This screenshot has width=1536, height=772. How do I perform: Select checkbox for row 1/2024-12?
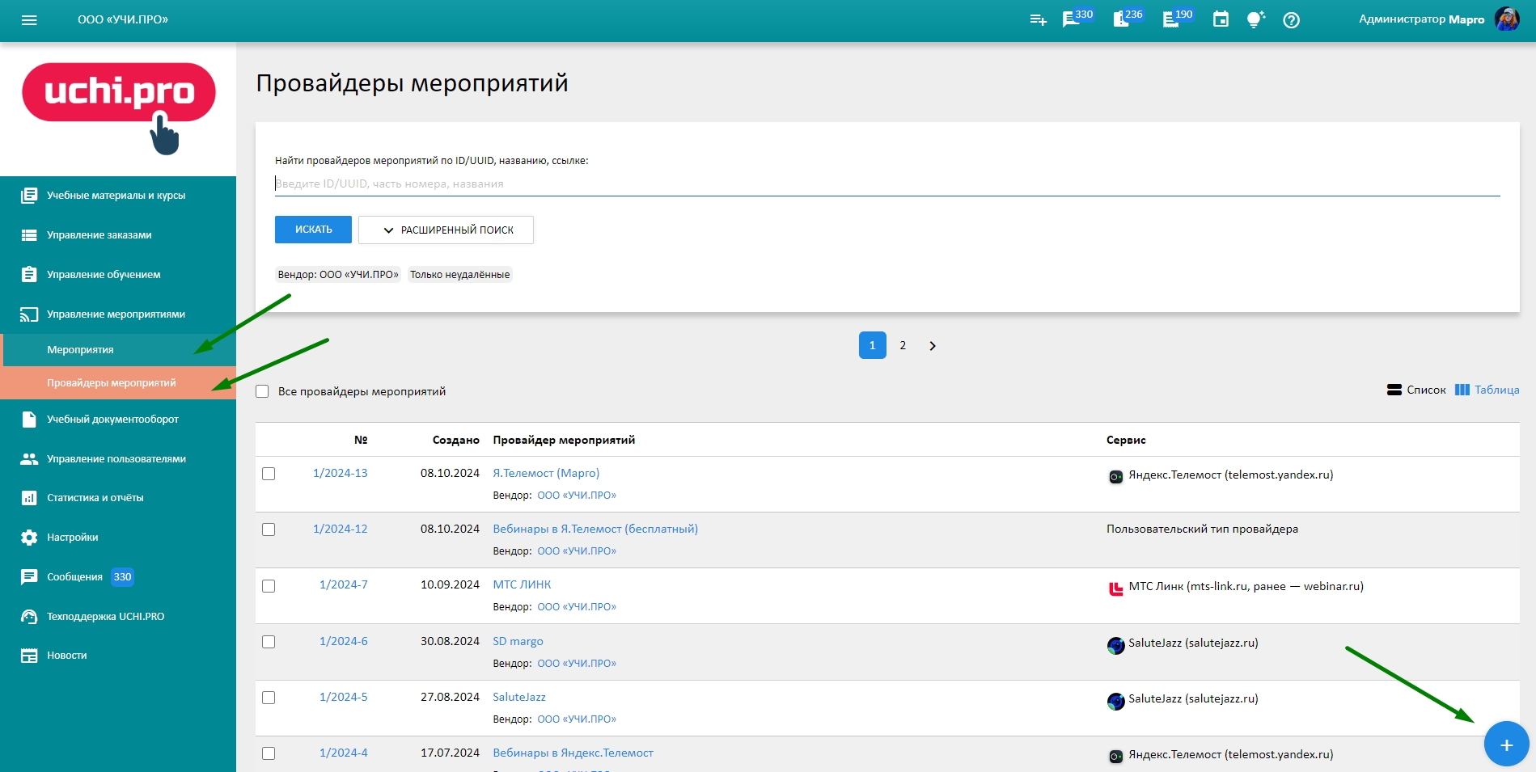(269, 529)
